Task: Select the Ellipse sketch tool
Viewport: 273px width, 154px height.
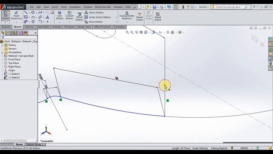Action: [40, 17]
